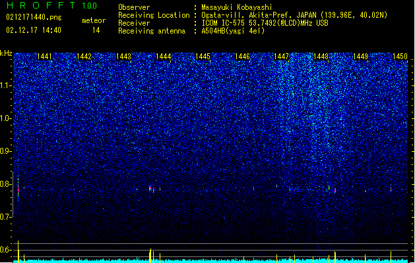
Task: Click the observer name Masayuki Kobayashi
Action: 237,7
